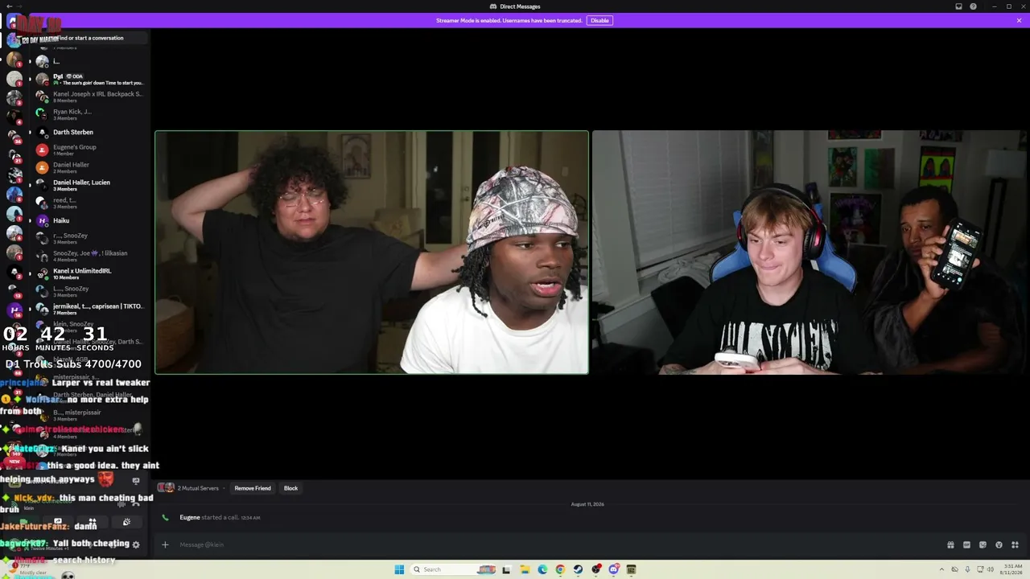1030x579 pixels.
Task: Open Google Chrome from the taskbar
Action: pyautogui.click(x=560, y=569)
